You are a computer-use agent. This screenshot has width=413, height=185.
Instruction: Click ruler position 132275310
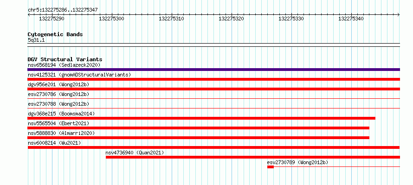tap(172, 19)
